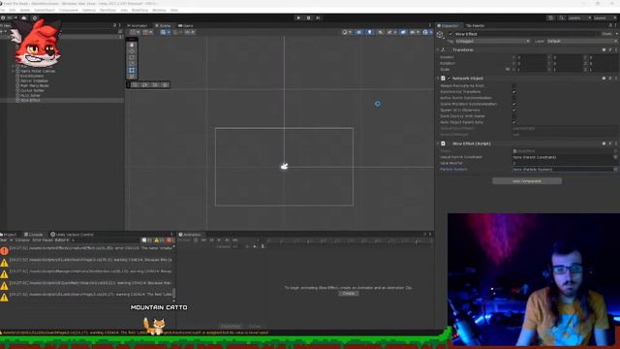Screen dimensions: 620x349
Task: Click the Network Object component script icon
Action: pos(444,79)
